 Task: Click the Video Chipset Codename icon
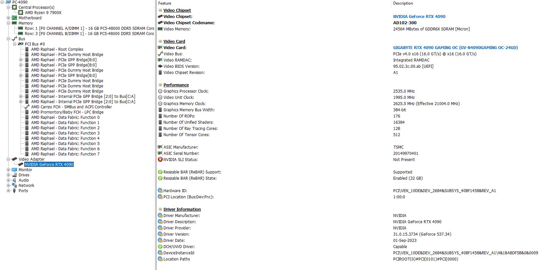pos(160,23)
